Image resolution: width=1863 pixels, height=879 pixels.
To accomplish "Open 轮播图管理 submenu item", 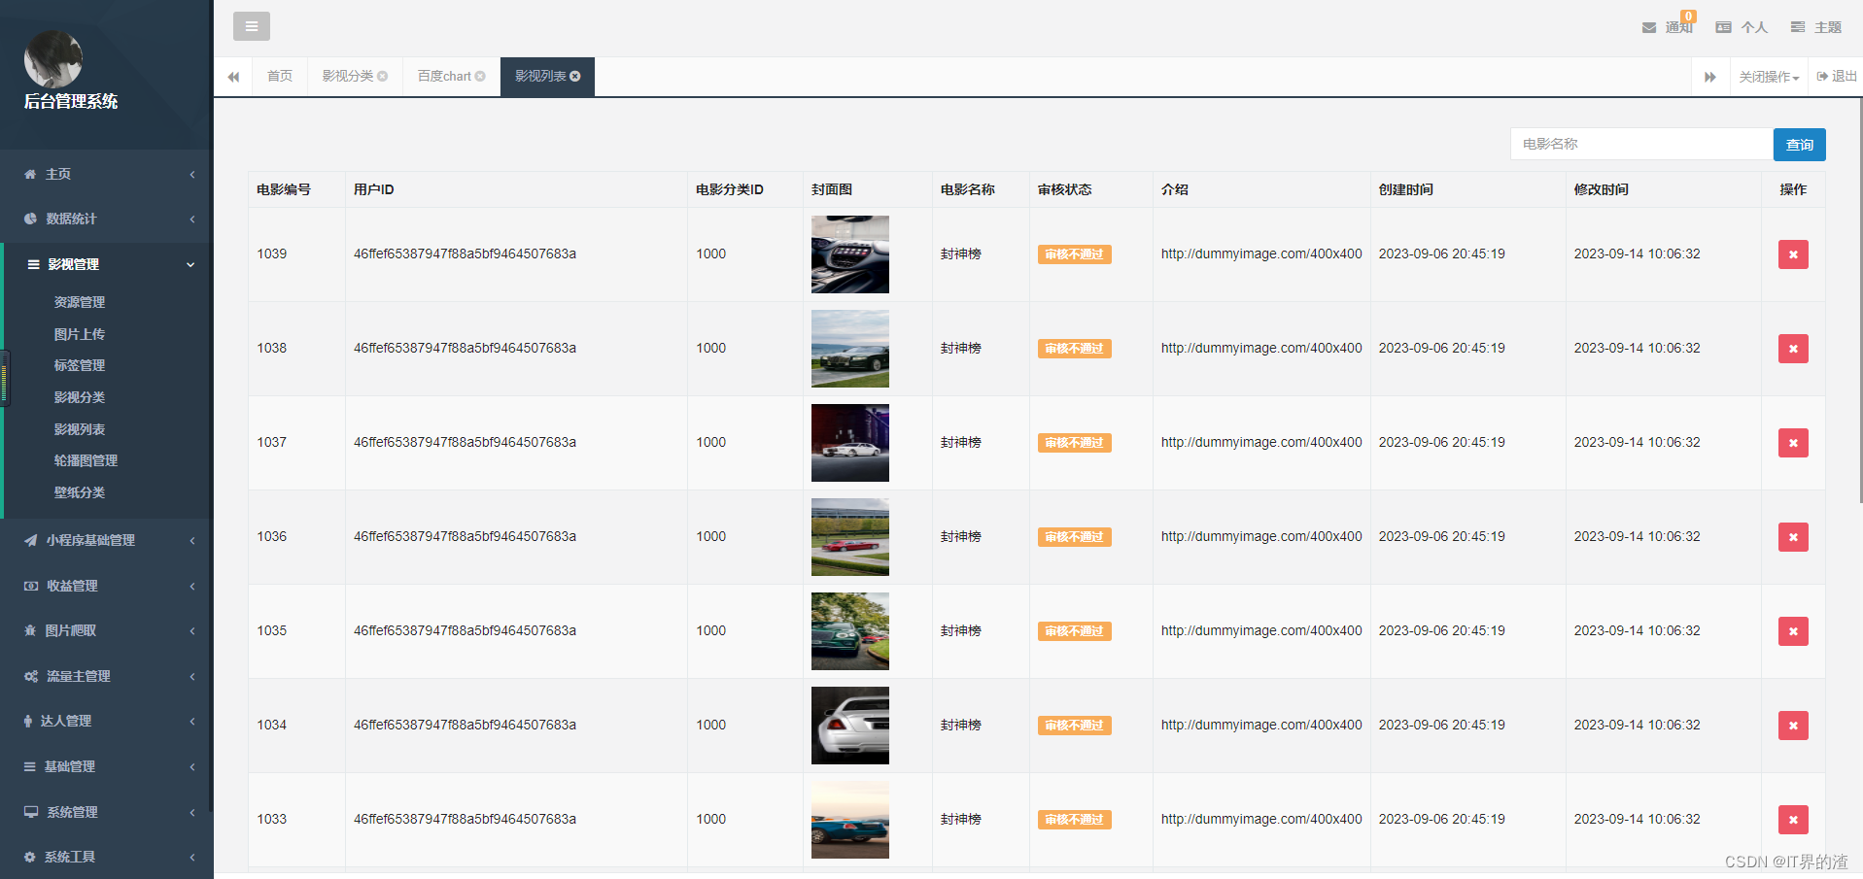I will point(86,460).
